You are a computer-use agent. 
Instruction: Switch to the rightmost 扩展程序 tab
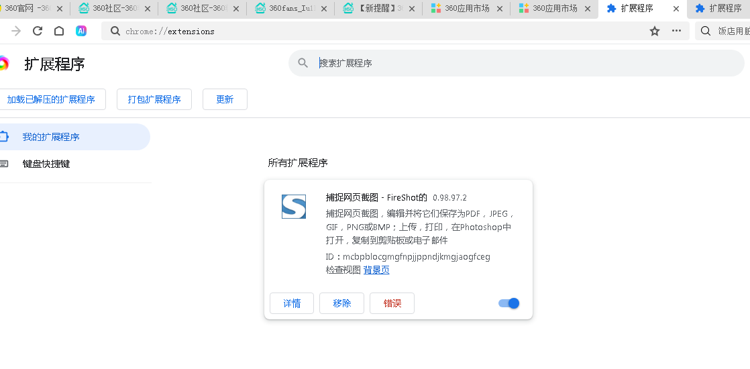coord(720,9)
